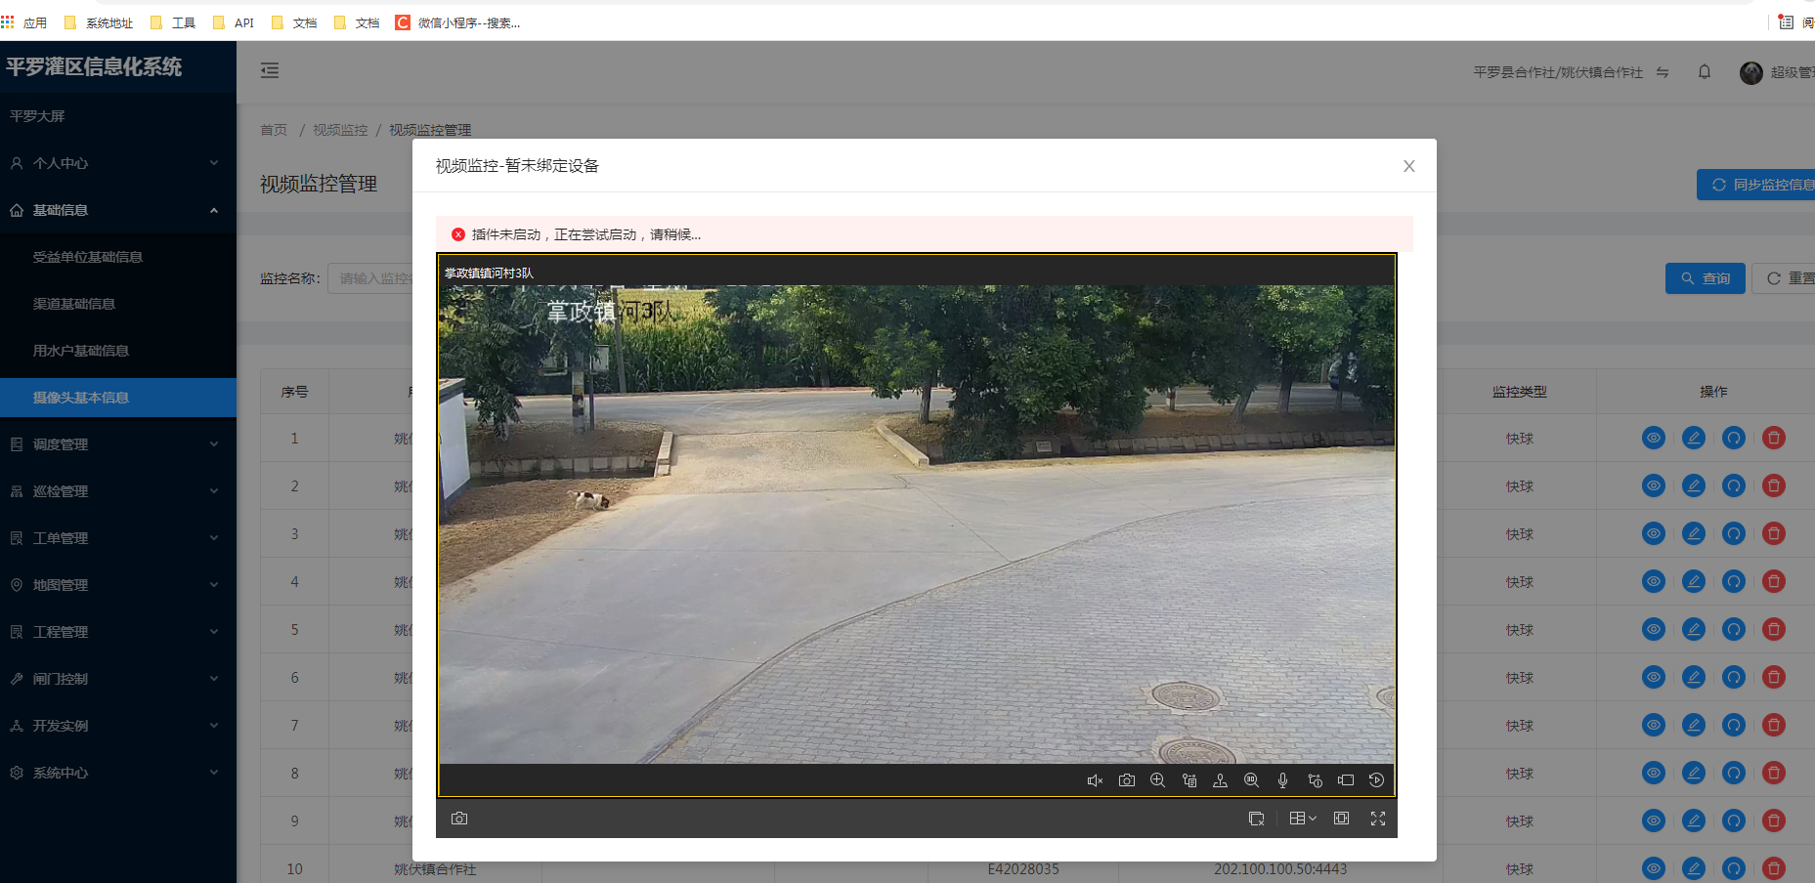View camera for row 3
This screenshot has width=1815, height=883.
(1654, 533)
